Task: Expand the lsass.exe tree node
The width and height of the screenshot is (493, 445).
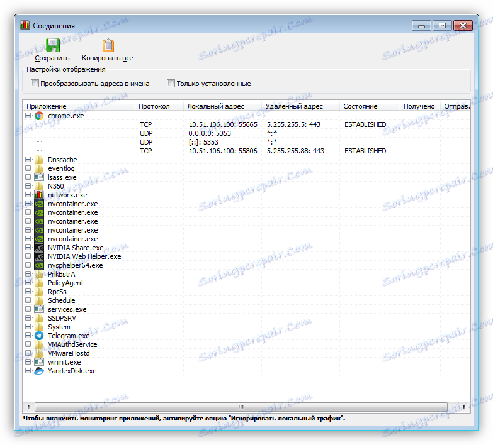Action: point(28,177)
